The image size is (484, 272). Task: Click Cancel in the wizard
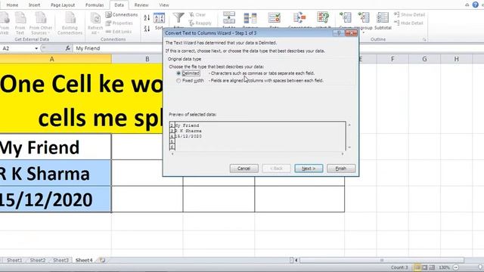coord(244,168)
